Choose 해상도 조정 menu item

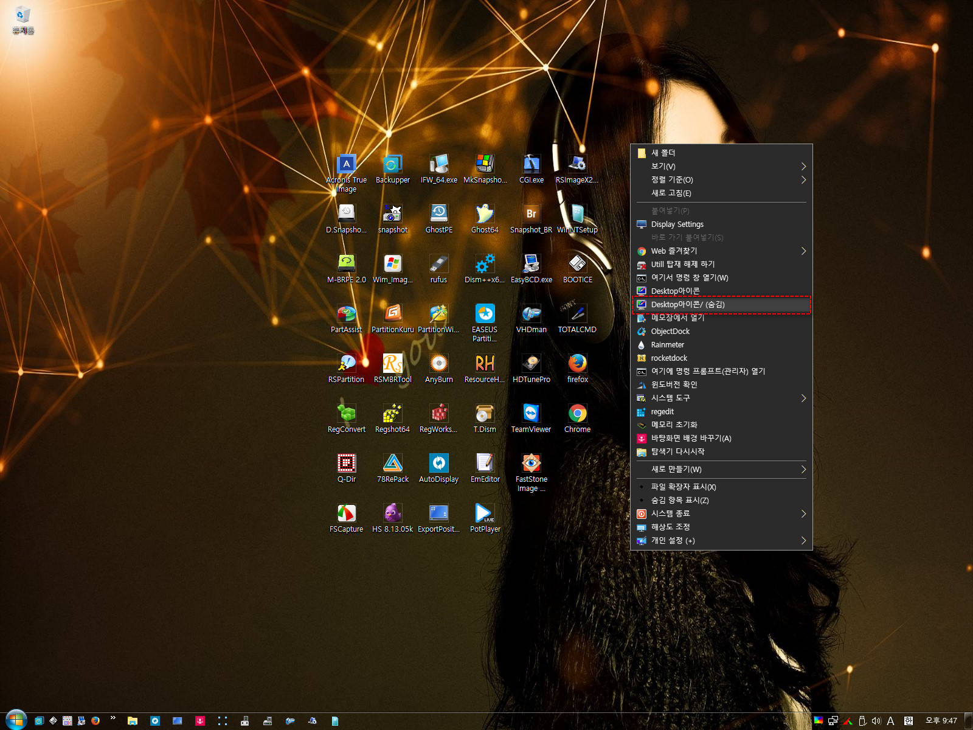(721, 527)
